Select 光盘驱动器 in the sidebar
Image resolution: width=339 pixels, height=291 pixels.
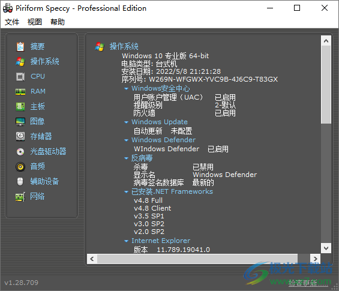click(48, 151)
